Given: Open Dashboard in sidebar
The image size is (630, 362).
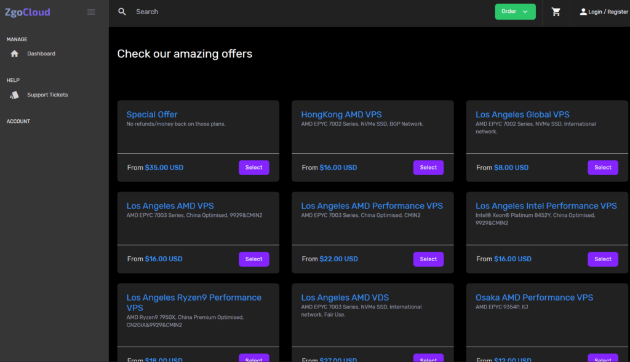Looking at the screenshot, I should 41,54.
